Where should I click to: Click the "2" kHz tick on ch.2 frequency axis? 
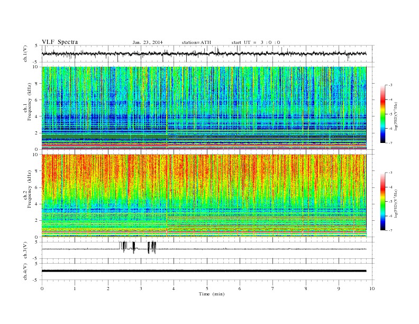[x=37, y=221]
